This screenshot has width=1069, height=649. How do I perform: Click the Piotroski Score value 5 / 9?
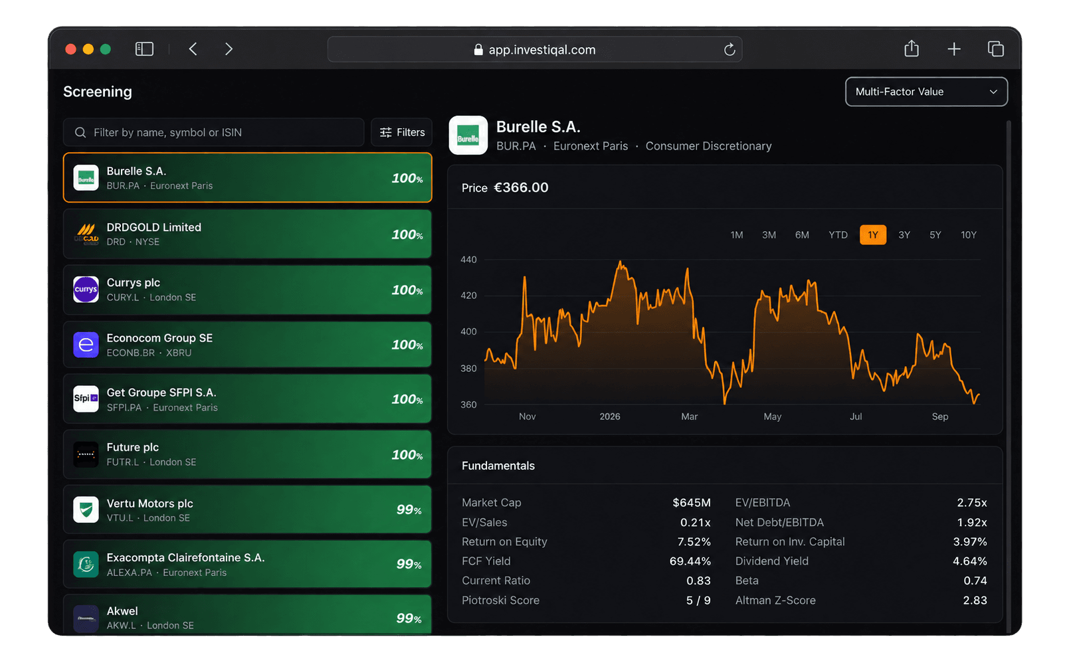click(698, 601)
